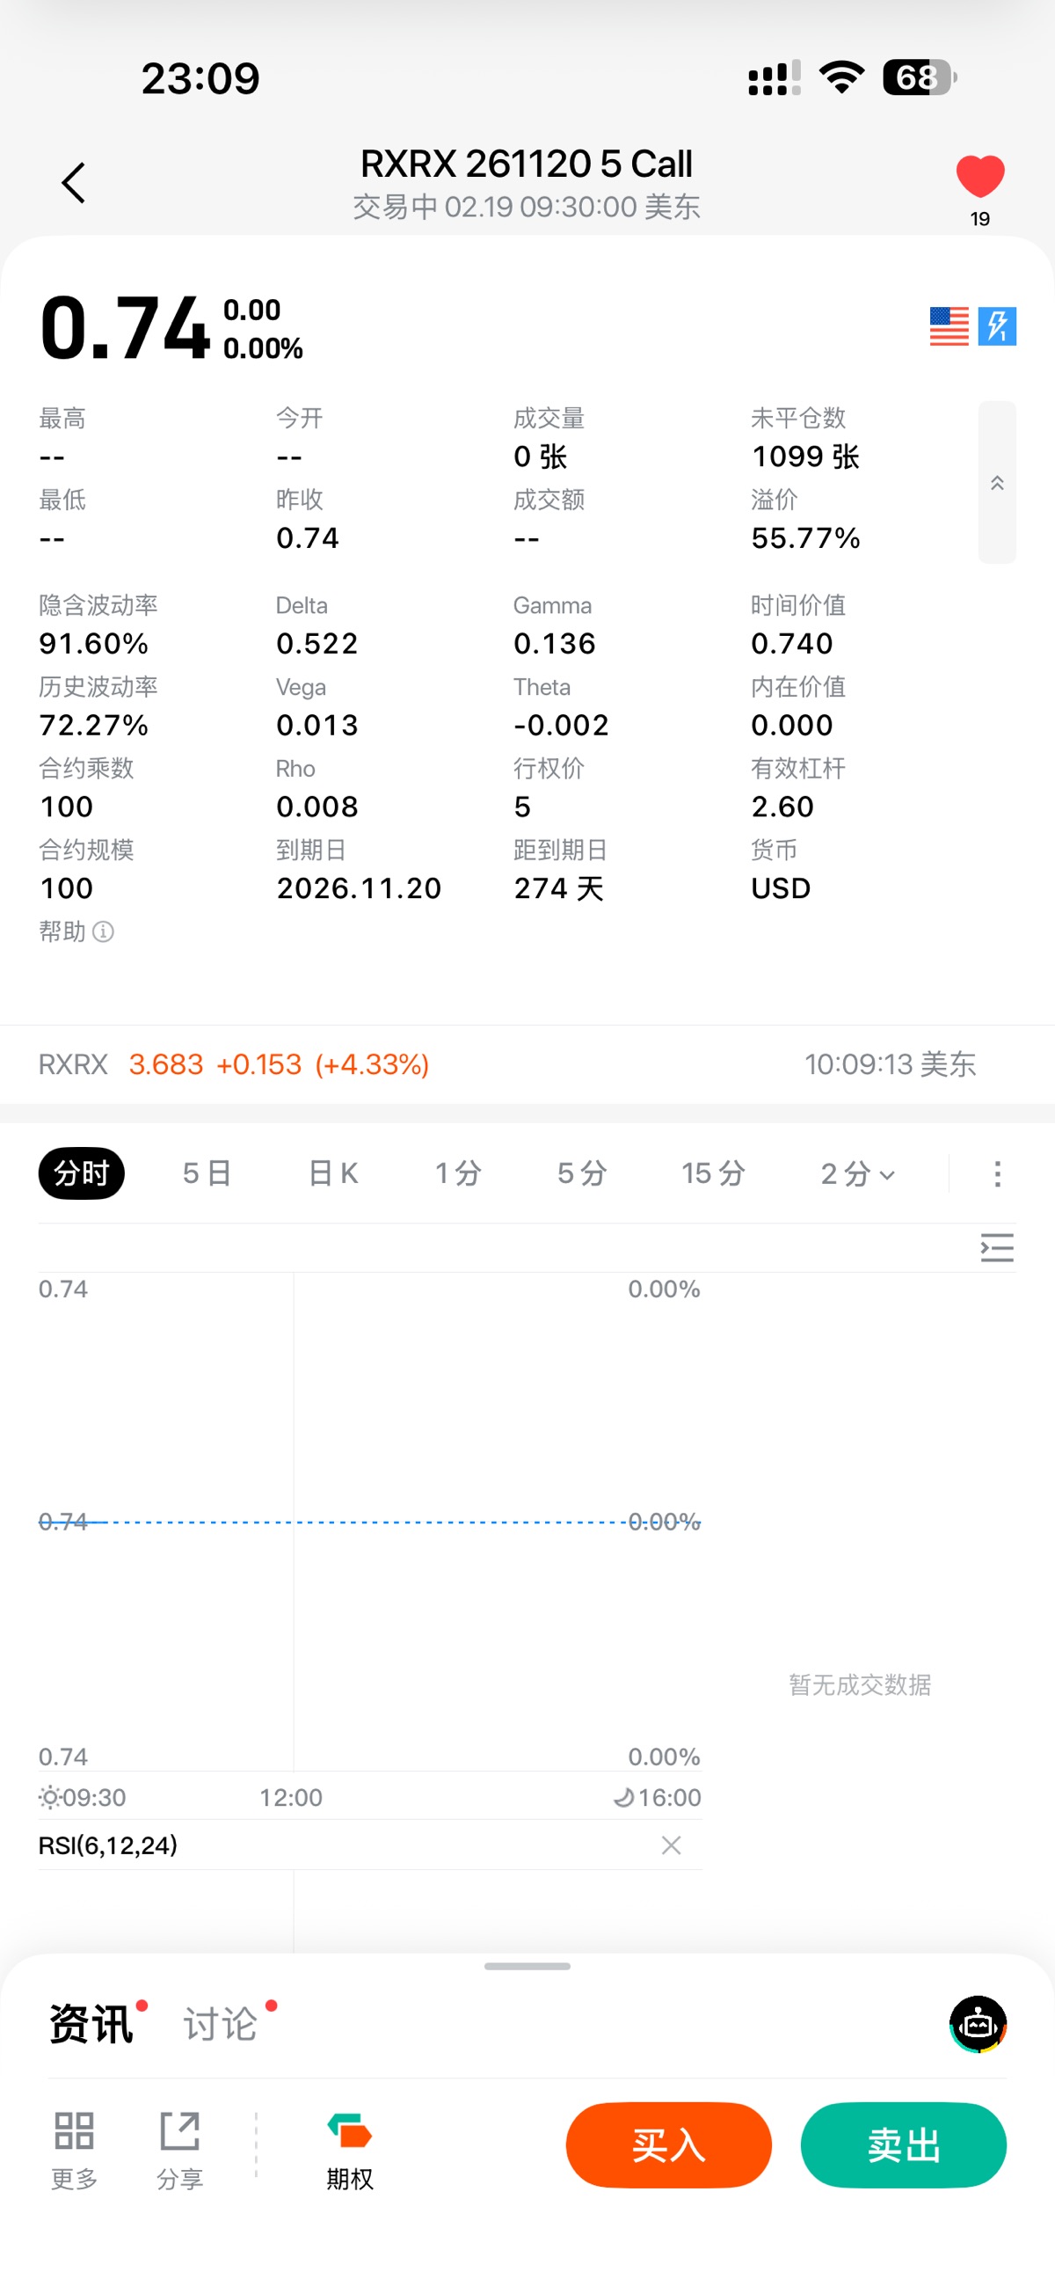Open the chart three-dot more menu
Viewport: 1055px width, 2294px height.
click(x=997, y=1173)
